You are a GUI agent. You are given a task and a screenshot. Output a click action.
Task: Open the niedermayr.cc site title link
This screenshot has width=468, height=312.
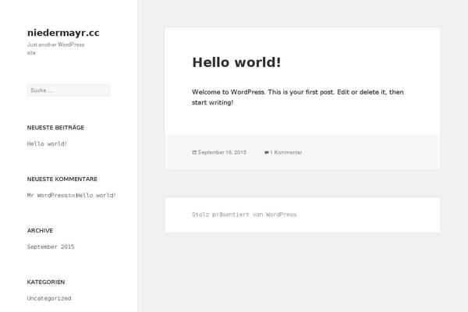point(63,33)
